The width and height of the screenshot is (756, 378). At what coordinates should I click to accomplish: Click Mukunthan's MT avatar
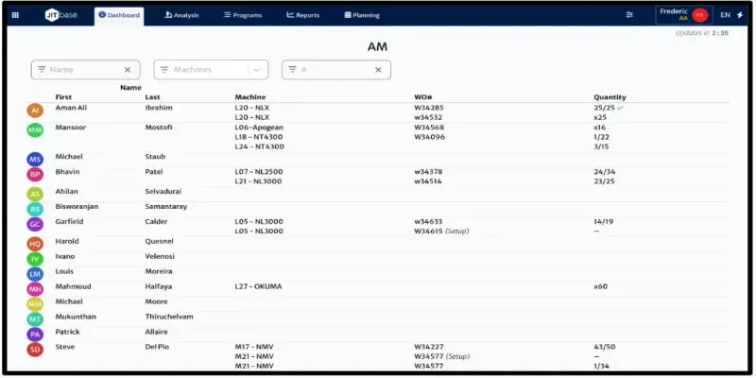pyautogui.click(x=35, y=319)
